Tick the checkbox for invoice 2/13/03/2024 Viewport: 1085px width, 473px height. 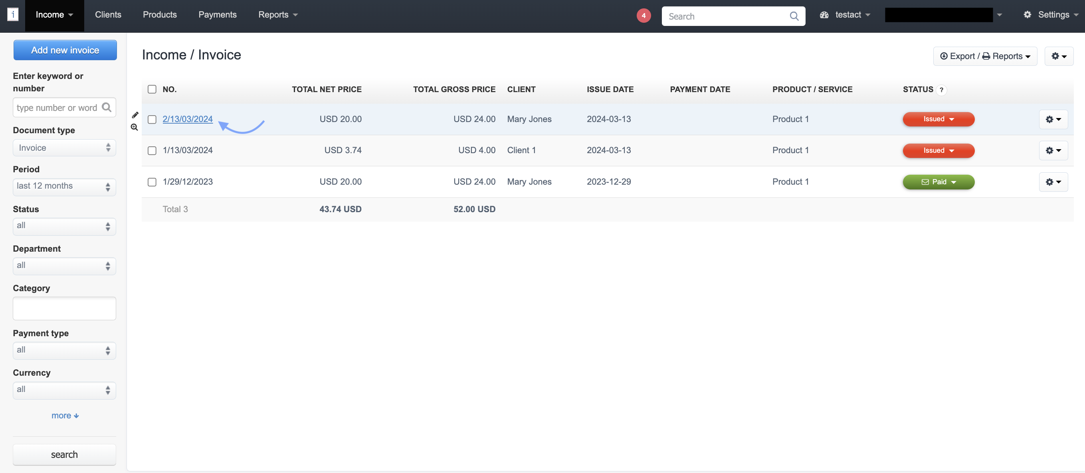click(152, 120)
